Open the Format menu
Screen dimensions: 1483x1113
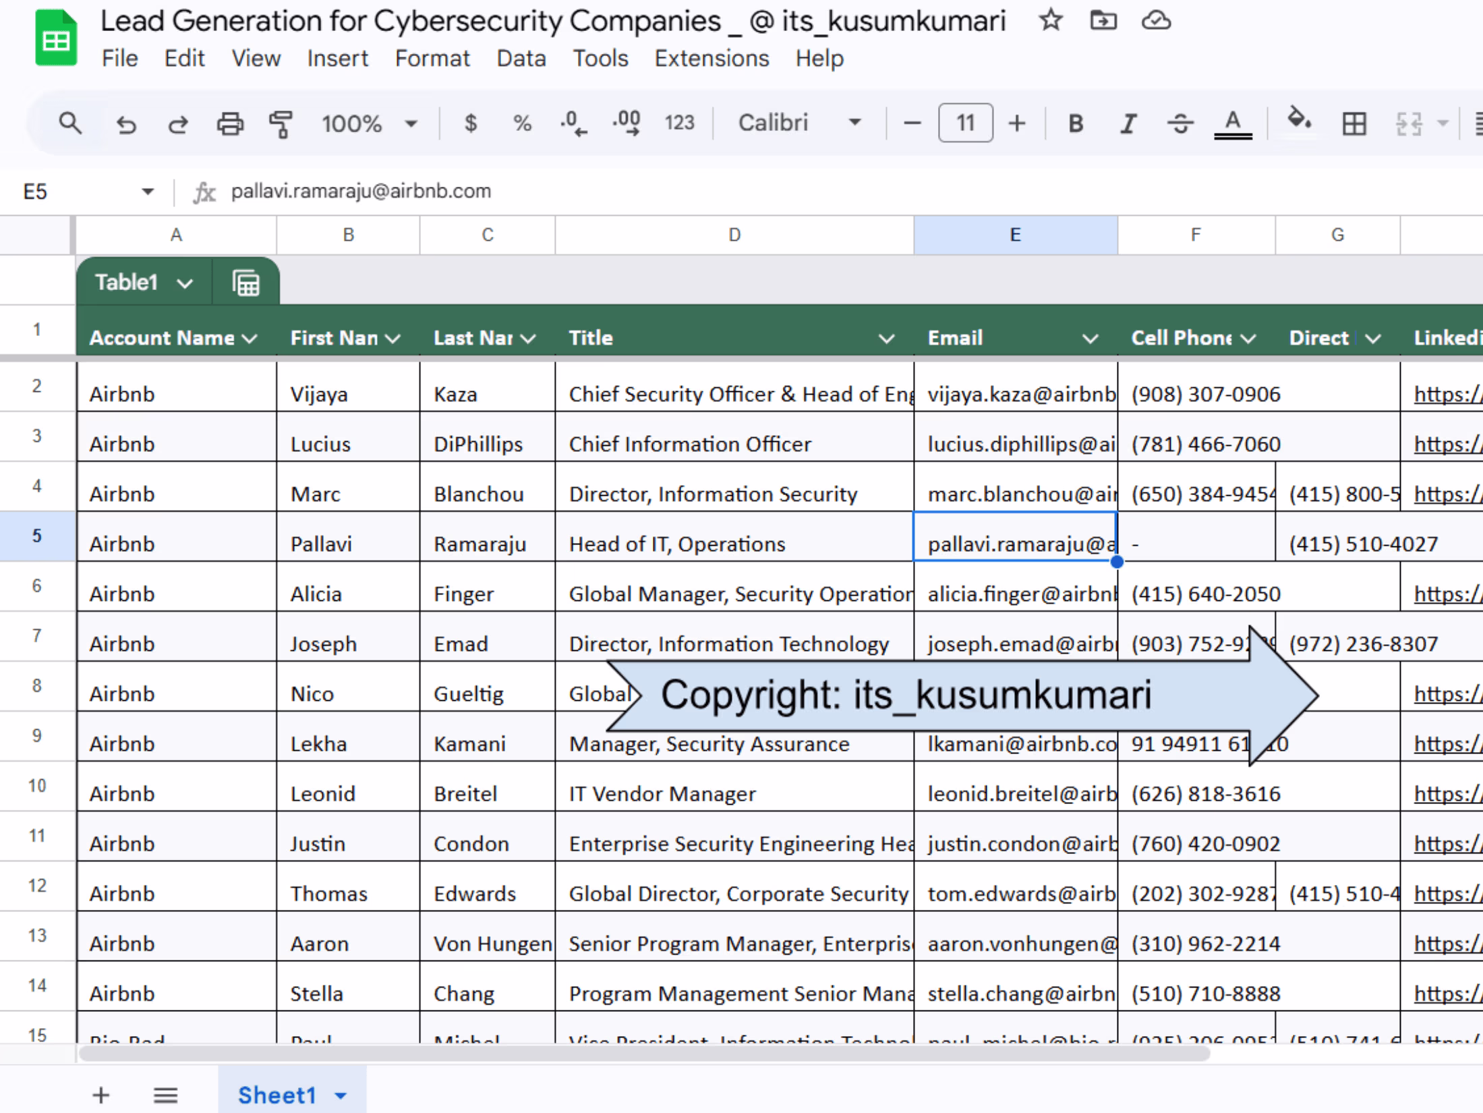coord(432,59)
